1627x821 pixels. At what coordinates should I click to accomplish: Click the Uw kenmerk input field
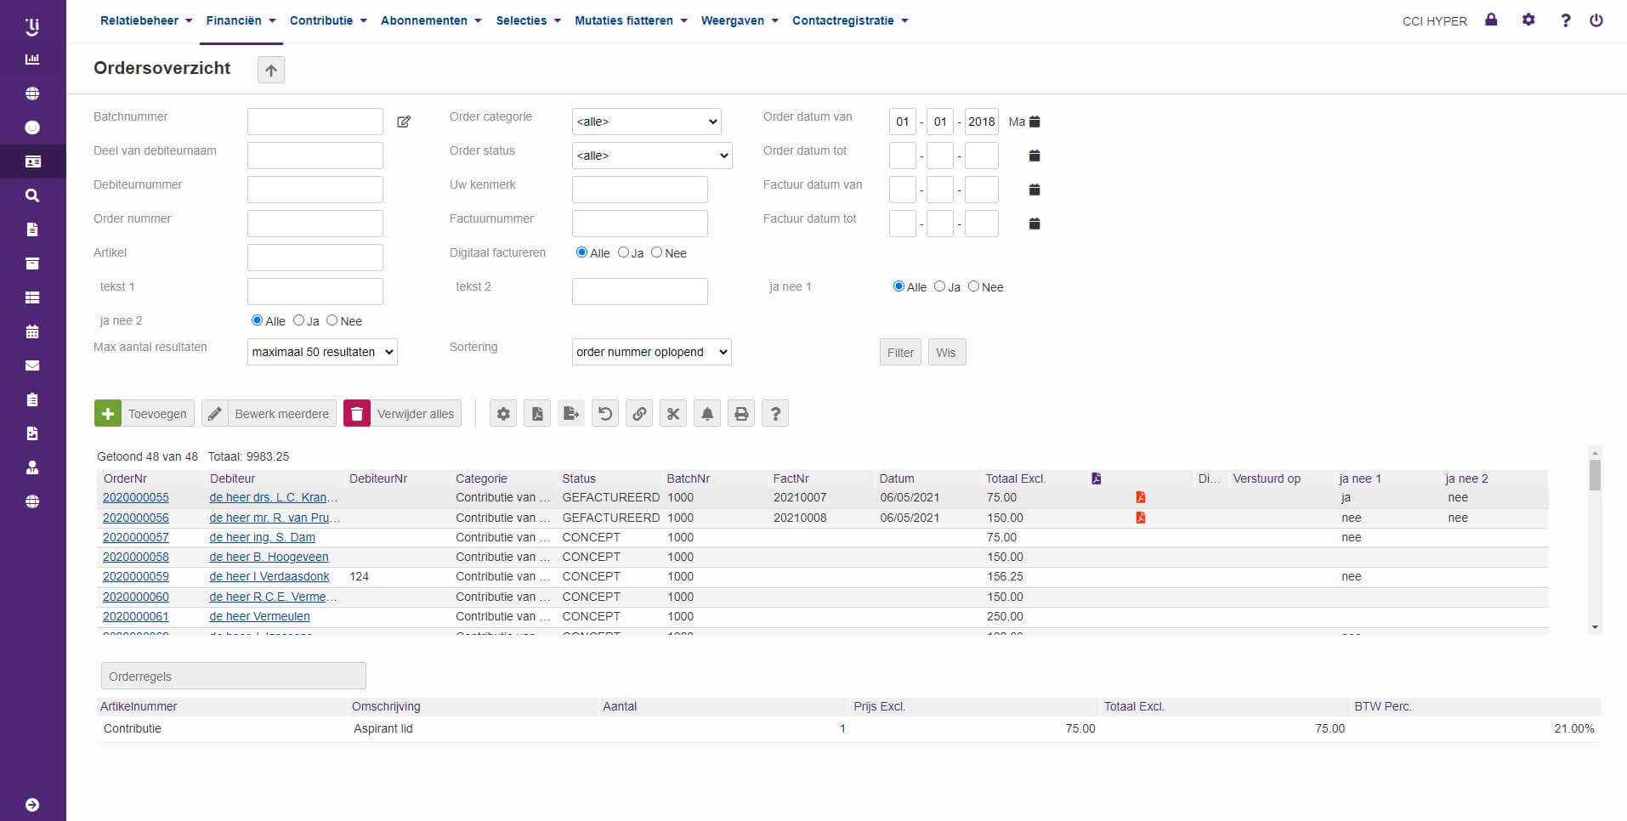click(640, 190)
